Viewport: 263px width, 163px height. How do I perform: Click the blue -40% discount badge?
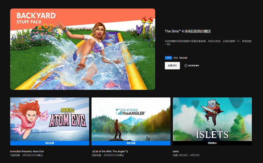(168, 58)
